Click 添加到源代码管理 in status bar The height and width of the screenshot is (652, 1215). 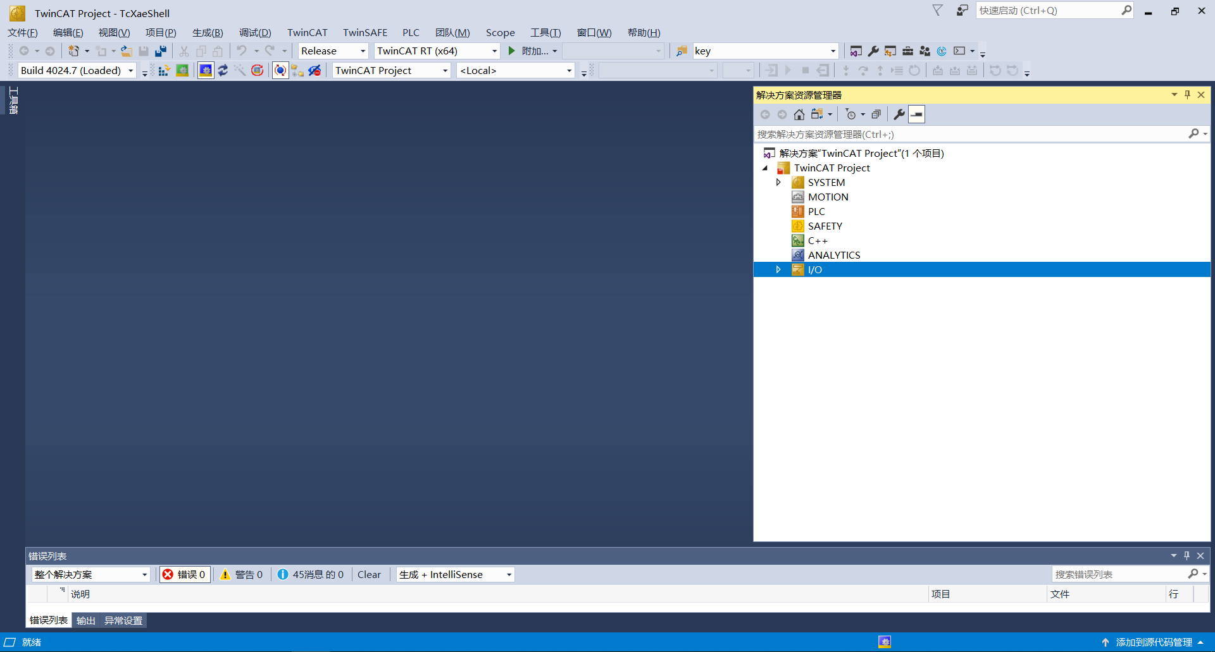click(1154, 643)
